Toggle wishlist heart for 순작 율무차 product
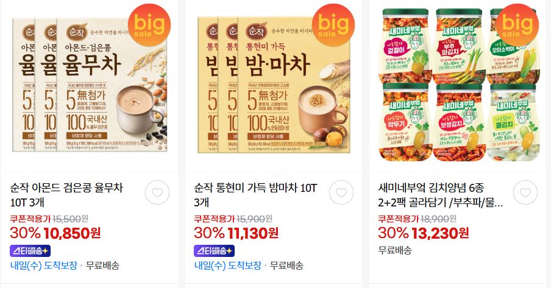 (x=157, y=192)
